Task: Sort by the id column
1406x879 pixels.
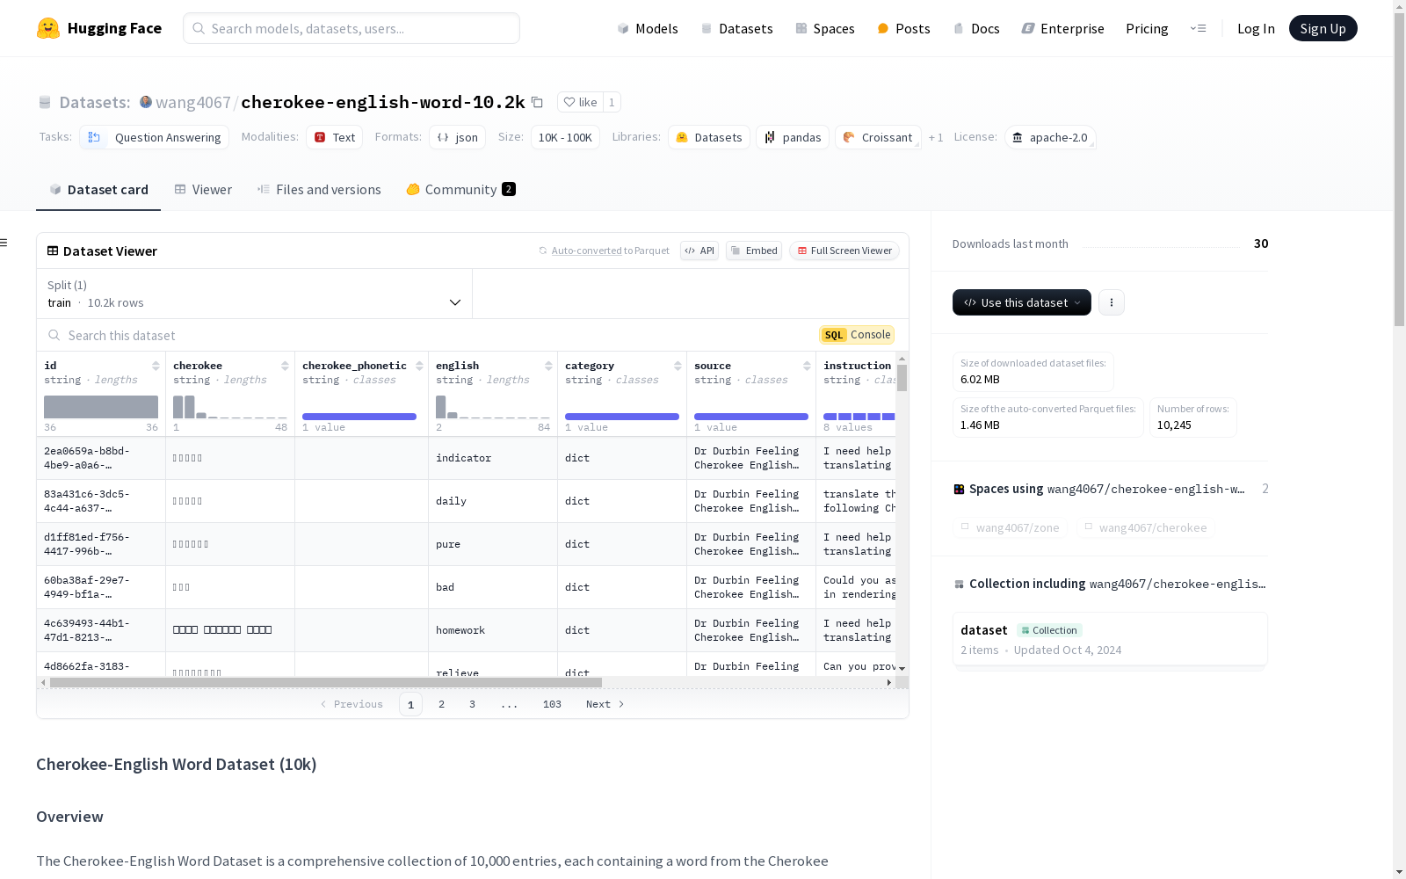Action: 156,366
